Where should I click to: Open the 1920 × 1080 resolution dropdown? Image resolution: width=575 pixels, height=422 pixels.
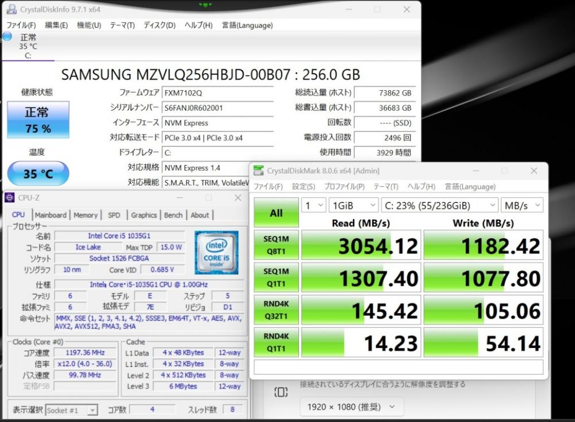pos(351,407)
